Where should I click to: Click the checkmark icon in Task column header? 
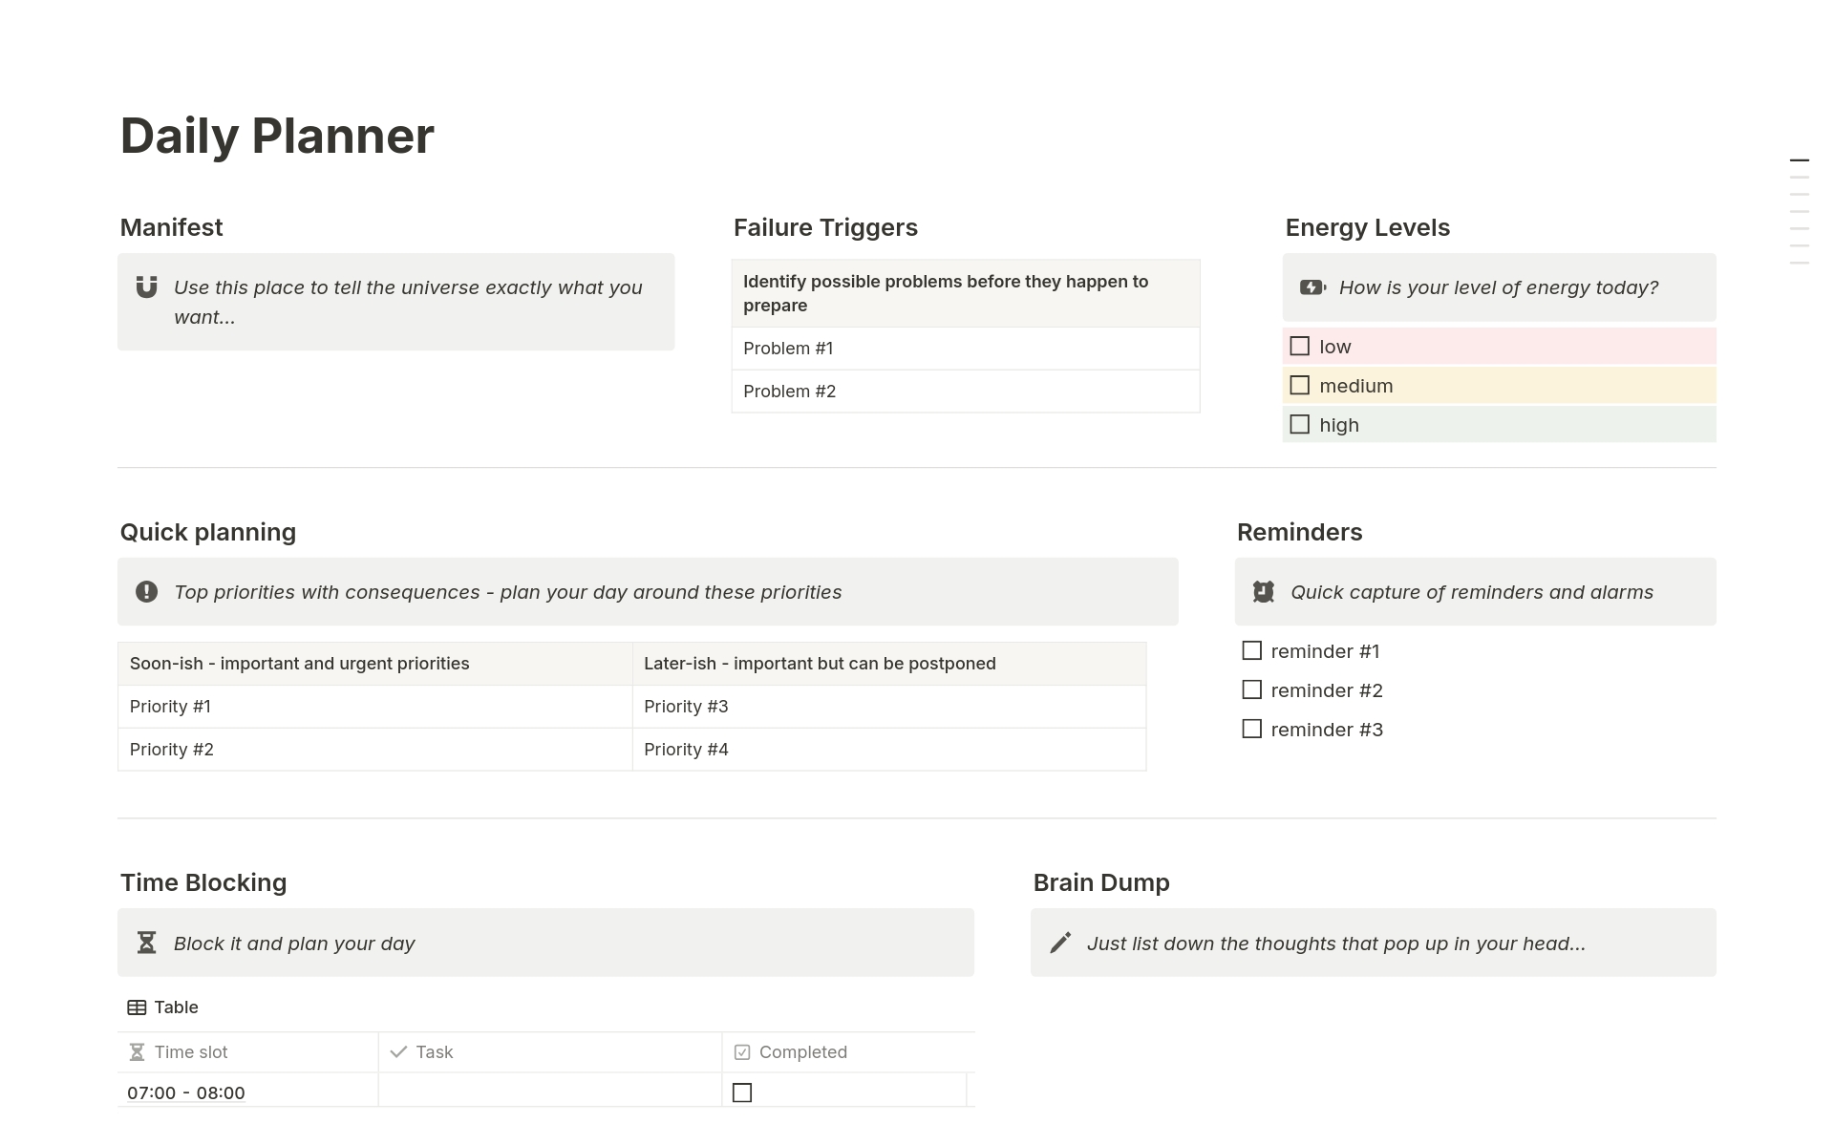[398, 1052]
